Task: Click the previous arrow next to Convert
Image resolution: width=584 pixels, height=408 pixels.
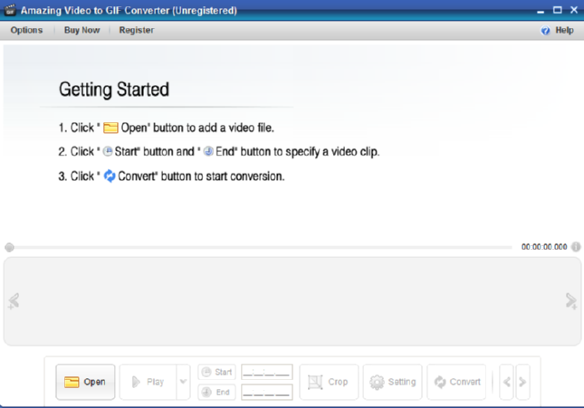Action: (x=506, y=382)
